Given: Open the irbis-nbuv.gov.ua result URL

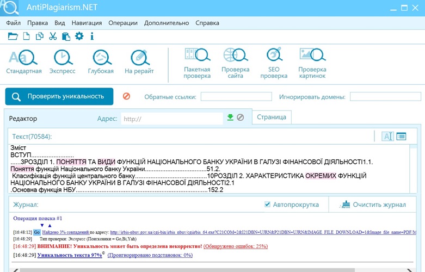Looking at the screenshot, I should tap(263, 232).
